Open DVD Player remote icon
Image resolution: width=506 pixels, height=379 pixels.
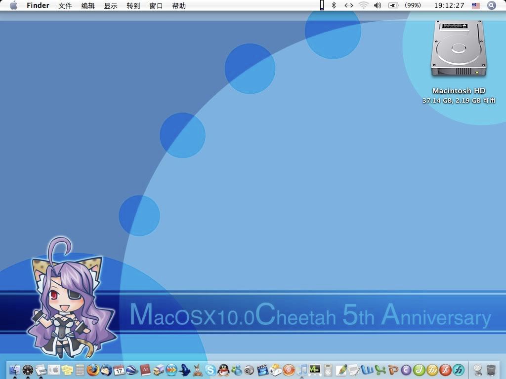(x=328, y=370)
